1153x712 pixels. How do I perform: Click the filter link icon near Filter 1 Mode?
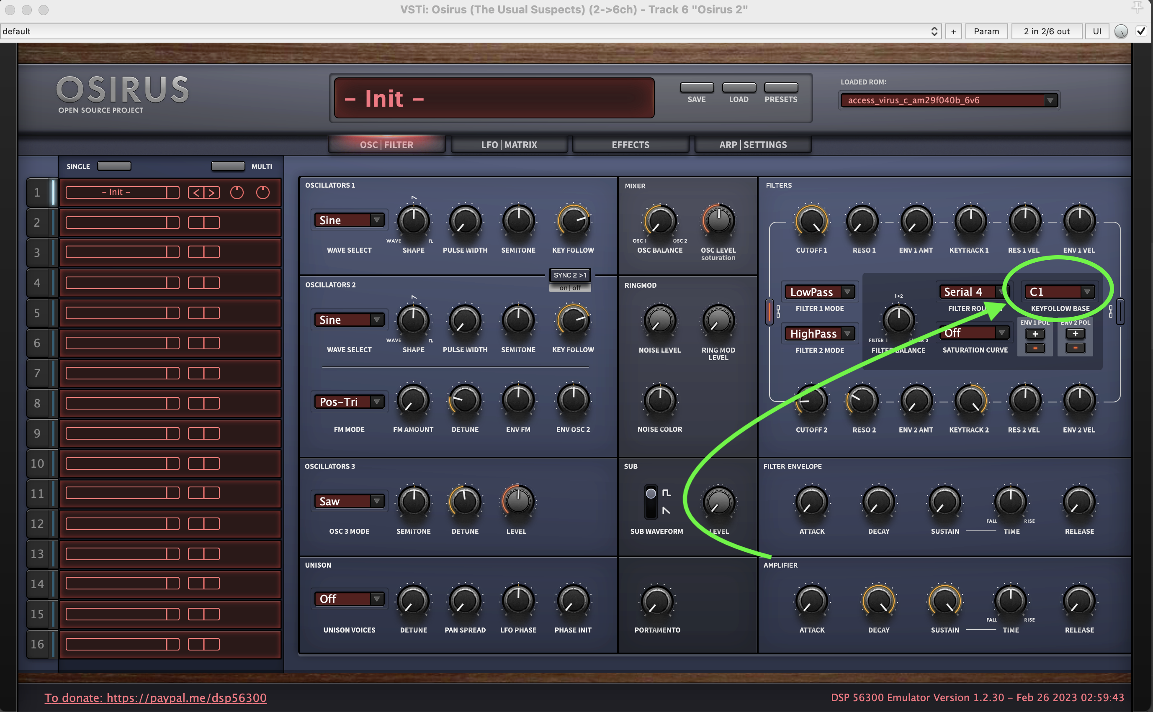pyautogui.click(x=778, y=311)
